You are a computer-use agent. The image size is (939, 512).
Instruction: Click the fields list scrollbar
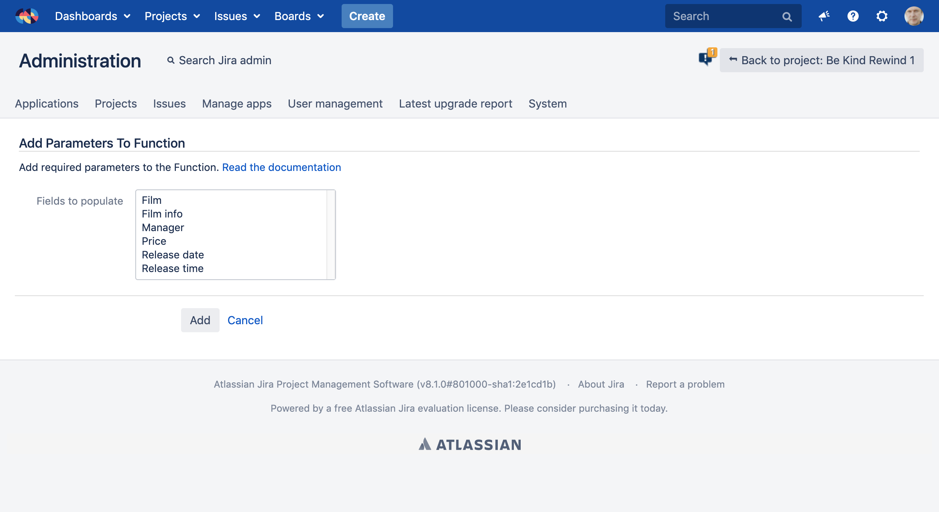[x=331, y=235]
